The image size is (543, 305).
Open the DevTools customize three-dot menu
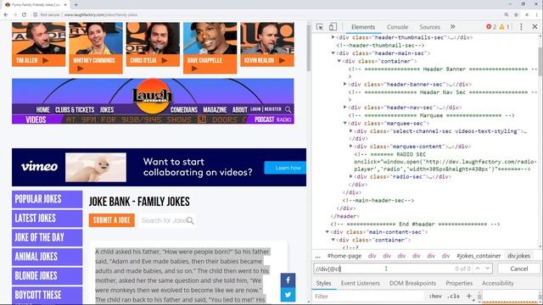click(521, 26)
